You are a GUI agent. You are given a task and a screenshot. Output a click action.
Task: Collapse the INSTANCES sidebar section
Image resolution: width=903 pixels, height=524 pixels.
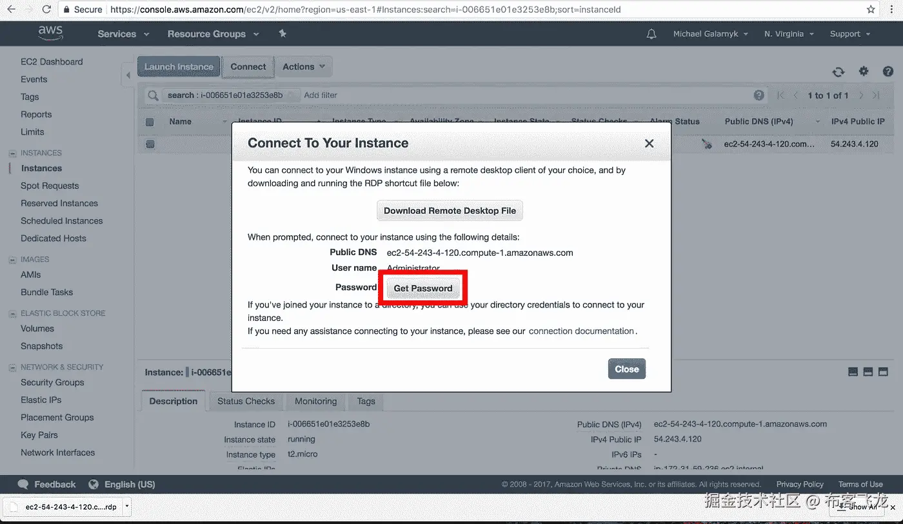click(13, 153)
